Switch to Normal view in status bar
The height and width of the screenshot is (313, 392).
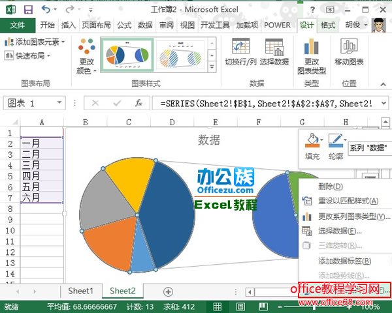click(217, 306)
